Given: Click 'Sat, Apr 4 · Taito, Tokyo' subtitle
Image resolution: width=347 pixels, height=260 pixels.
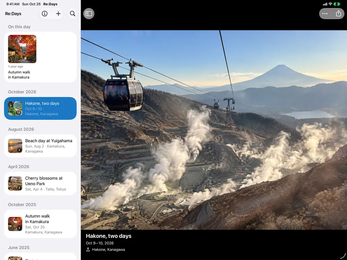Looking at the screenshot, I should click(x=46, y=189).
